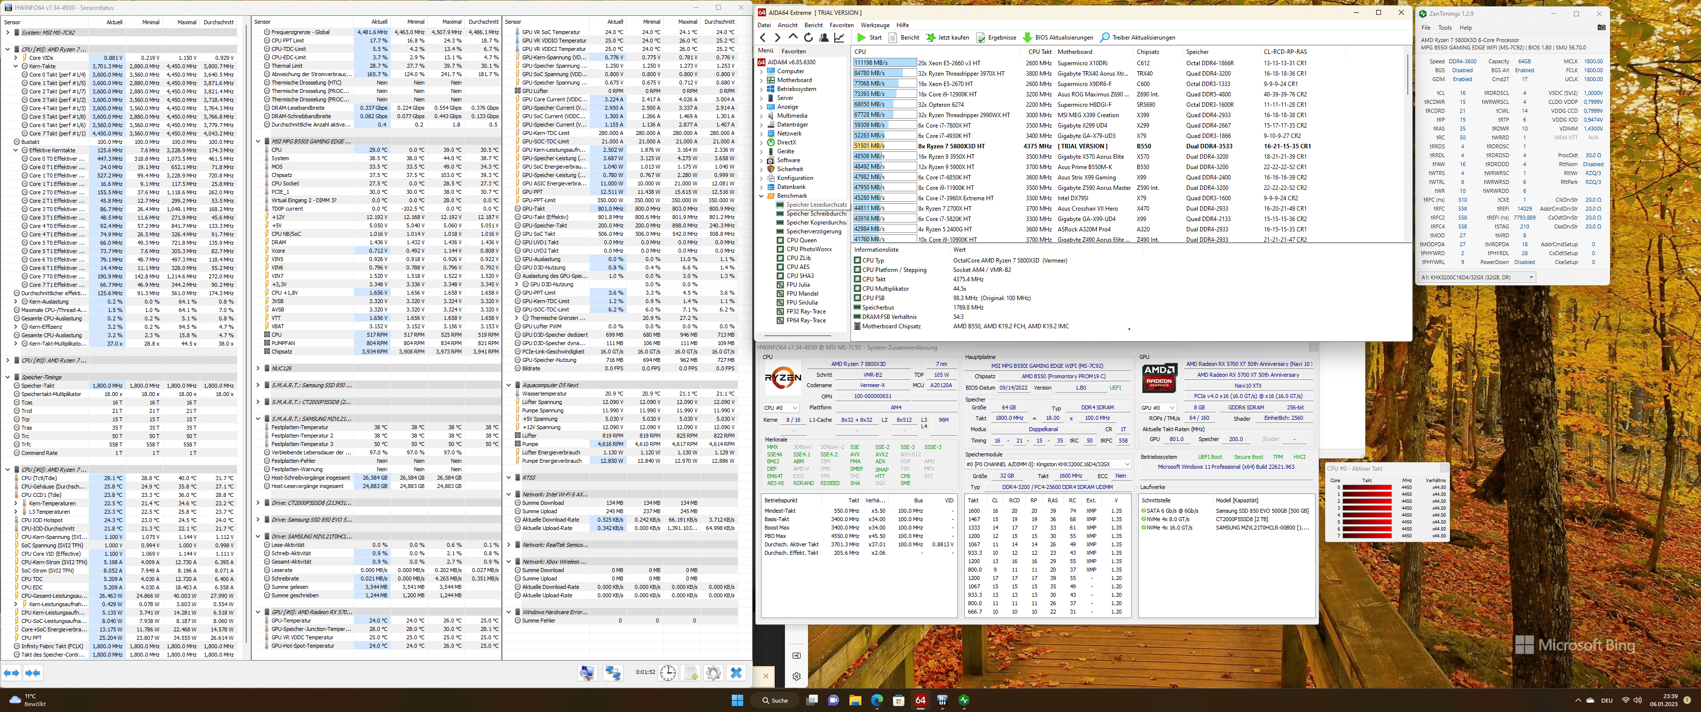
Task: Open CPU #0 selector dropdown in HWiNFO summary
Action: click(x=780, y=408)
